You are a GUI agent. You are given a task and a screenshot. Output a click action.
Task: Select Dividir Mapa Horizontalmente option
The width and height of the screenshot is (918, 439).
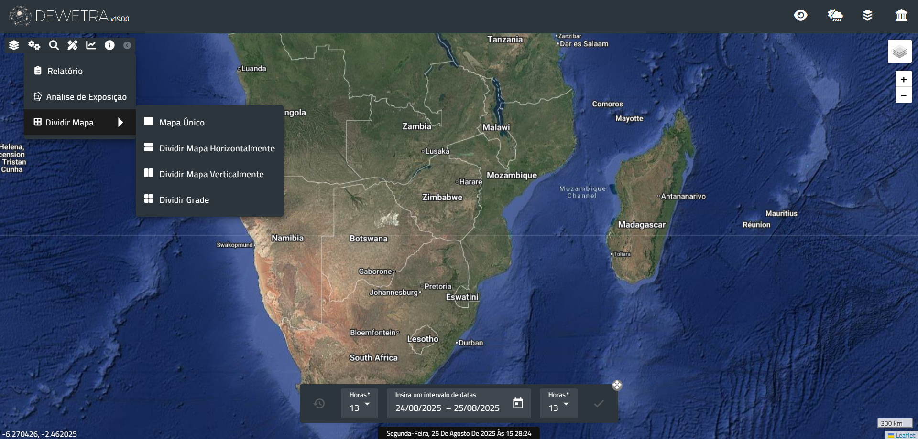tap(217, 148)
